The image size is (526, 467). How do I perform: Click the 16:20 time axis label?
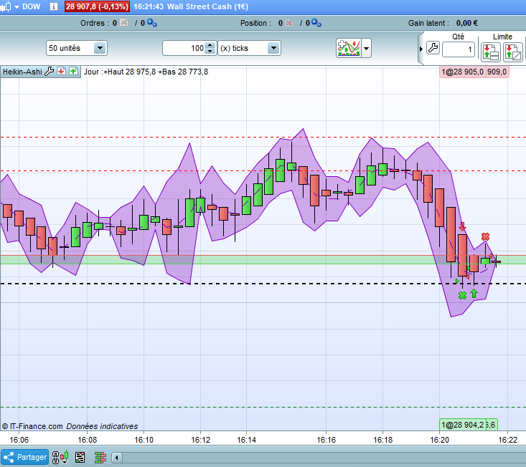(x=439, y=440)
